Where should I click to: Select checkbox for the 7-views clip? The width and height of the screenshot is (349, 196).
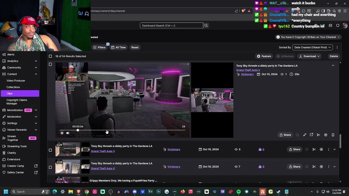pyautogui.click(x=50, y=167)
